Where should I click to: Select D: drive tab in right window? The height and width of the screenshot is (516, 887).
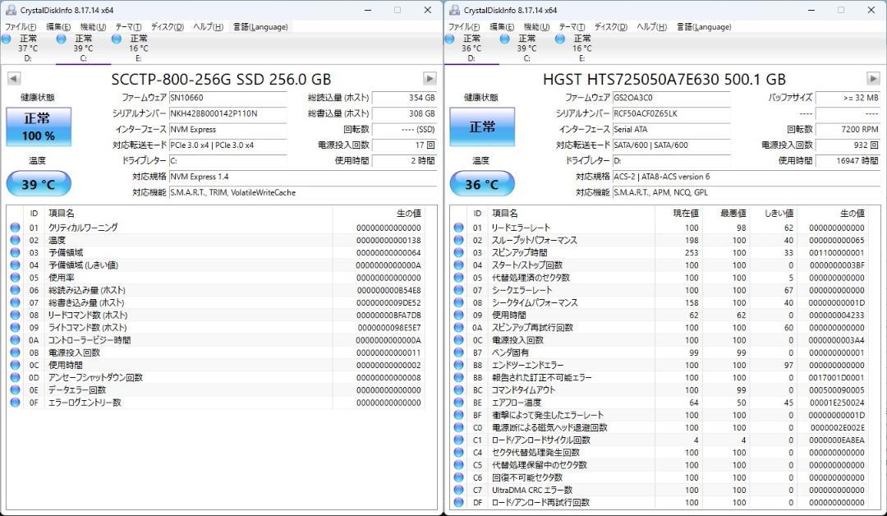tap(471, 48)
